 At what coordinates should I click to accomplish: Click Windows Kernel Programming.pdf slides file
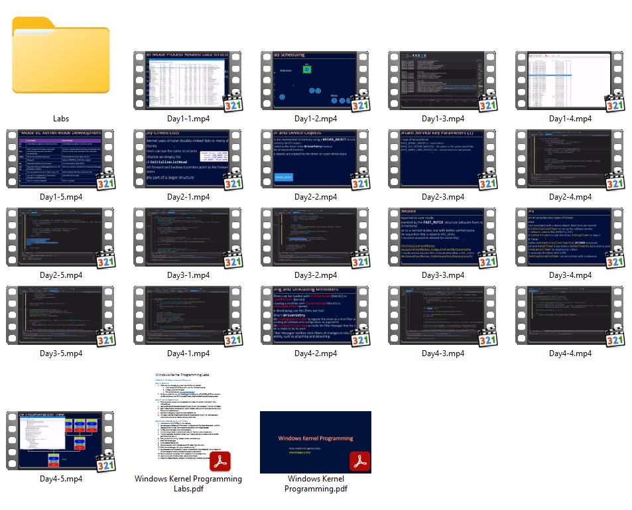coord(315,441)
